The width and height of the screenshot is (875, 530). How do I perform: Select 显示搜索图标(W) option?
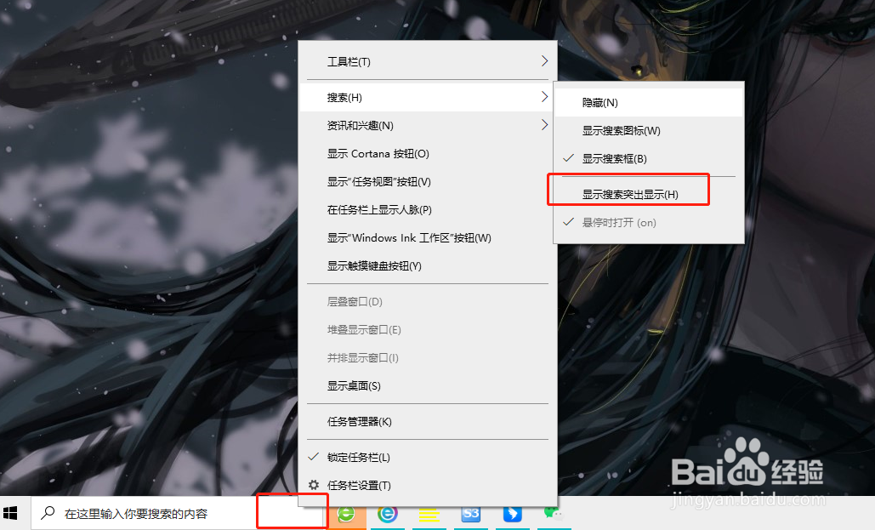coord(649,131)
